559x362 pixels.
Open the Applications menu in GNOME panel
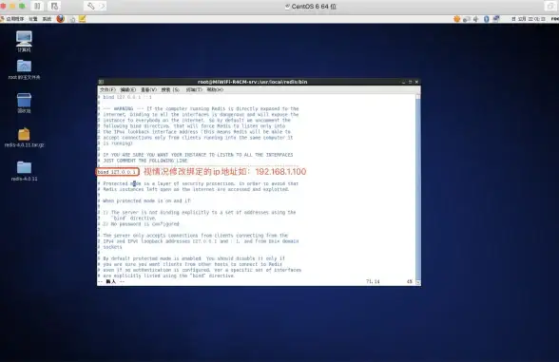(x=14, y=19)
